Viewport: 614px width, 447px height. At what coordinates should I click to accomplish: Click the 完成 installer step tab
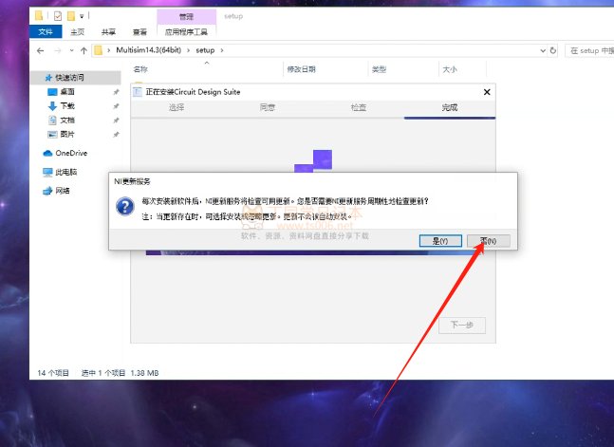(x=450, y=107)
